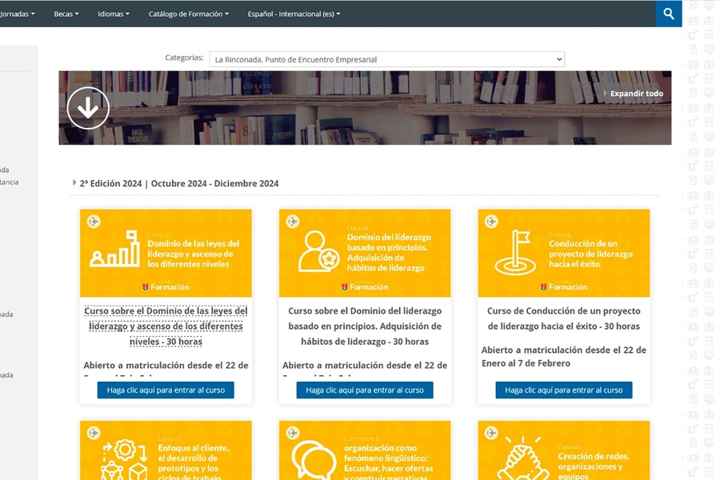
Task: Click enter icon on fenómeno lingüístico card
Action: click(x=293, y=433)
